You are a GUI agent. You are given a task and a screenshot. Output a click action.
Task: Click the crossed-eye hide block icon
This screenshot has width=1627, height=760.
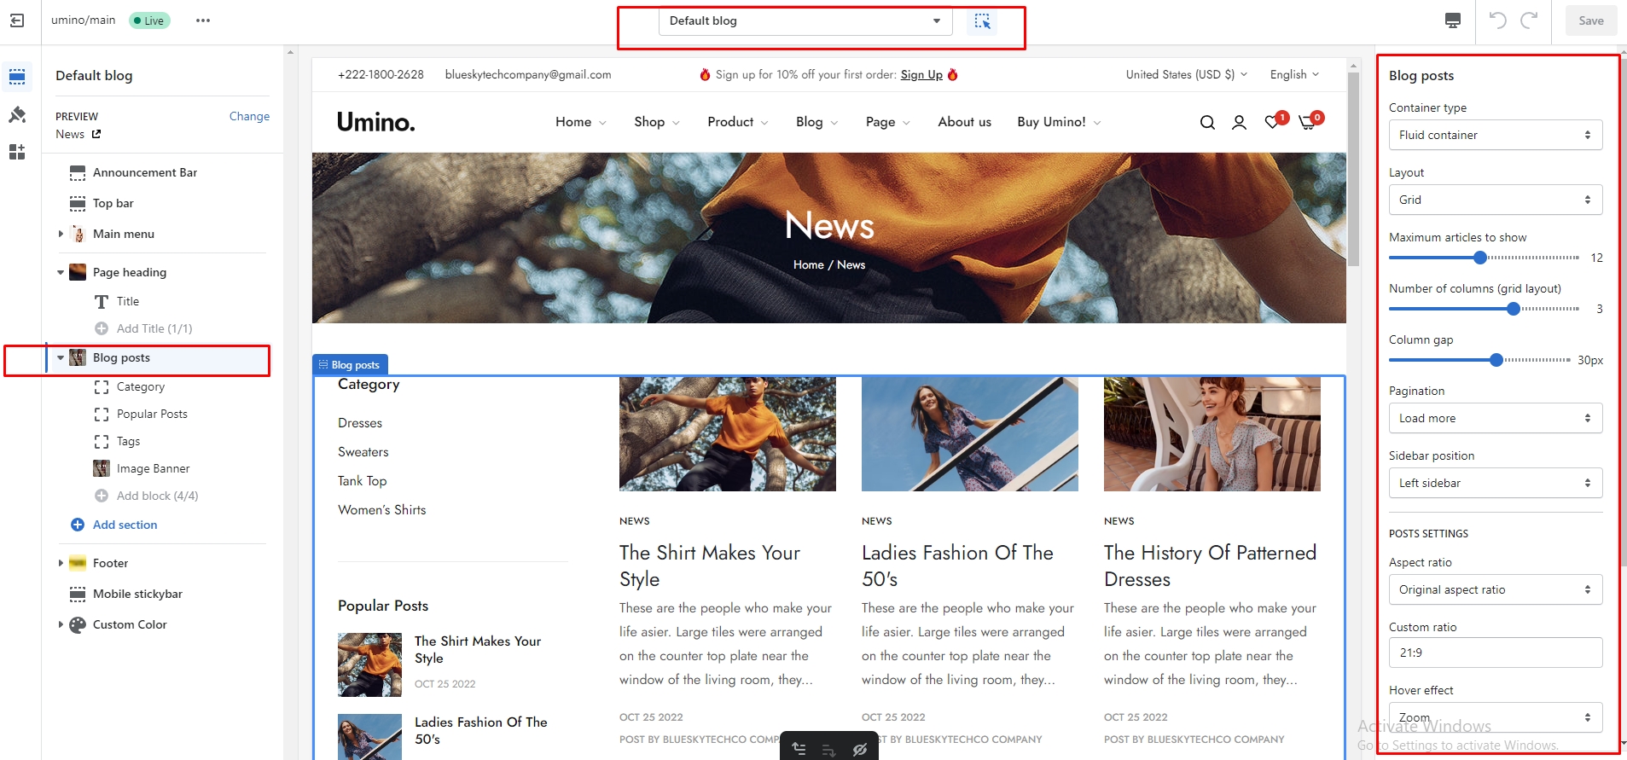point(859,749)
